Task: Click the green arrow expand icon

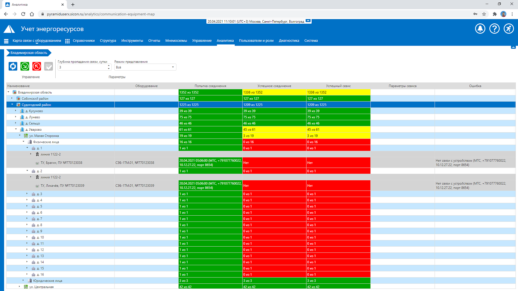Action: [x=25, y=66]
